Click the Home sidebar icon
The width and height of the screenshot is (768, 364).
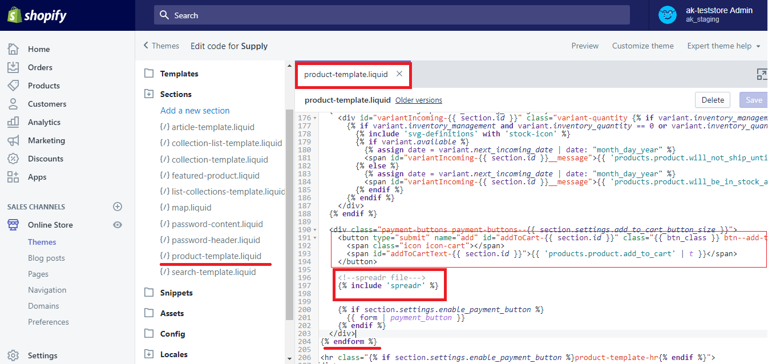pyautogui.click(x=13, y=49)
